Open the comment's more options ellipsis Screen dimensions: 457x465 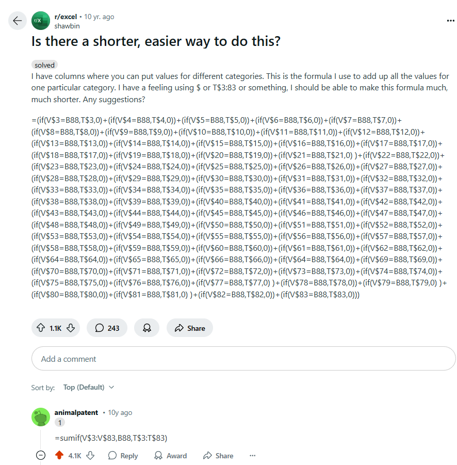click(252, 456)
